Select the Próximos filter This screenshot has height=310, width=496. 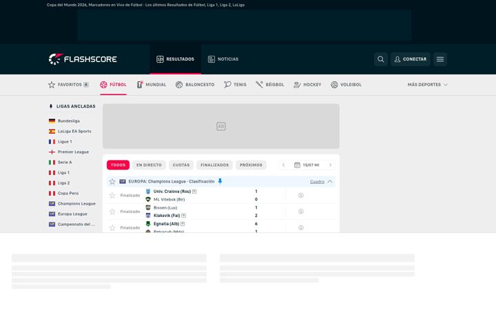point(251,165)
